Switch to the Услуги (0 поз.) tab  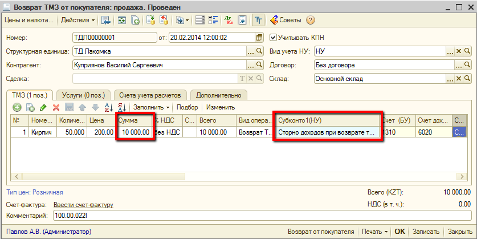pyautogui.click(x=83, y=95)
